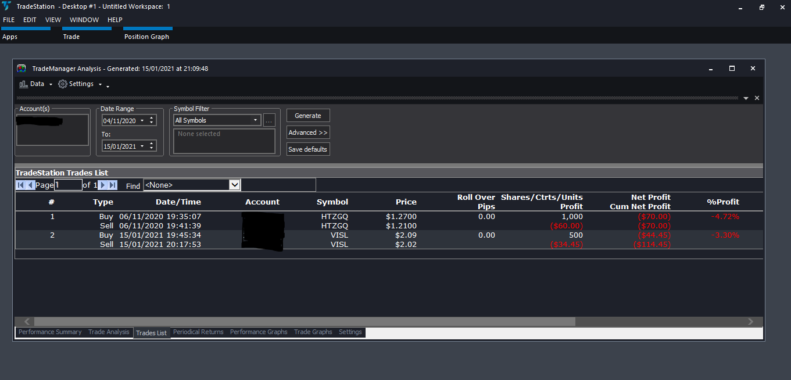The width and height of the screenshot is (791, 380).
Task: Open the All Symbols filter dropdown
Action: click(255, 120)
